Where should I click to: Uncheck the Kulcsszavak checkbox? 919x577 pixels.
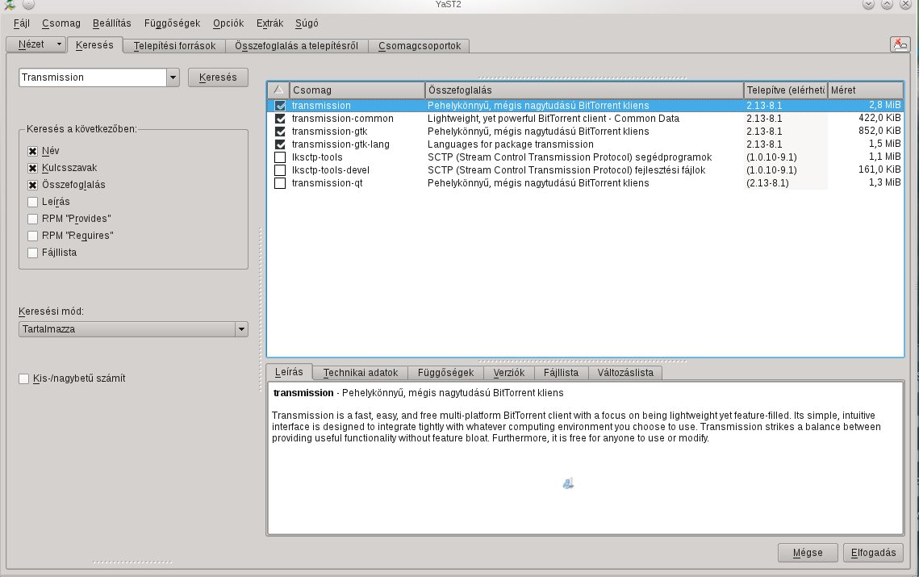coord(33,169)
